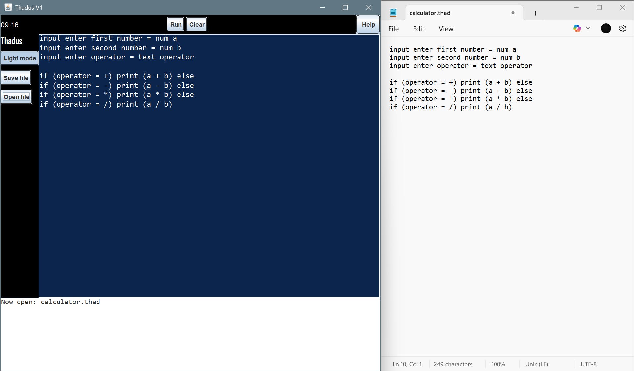This screenshot has width=634, height=371.
Task: Open the Notepad File menu
Action: pos(393,29)
